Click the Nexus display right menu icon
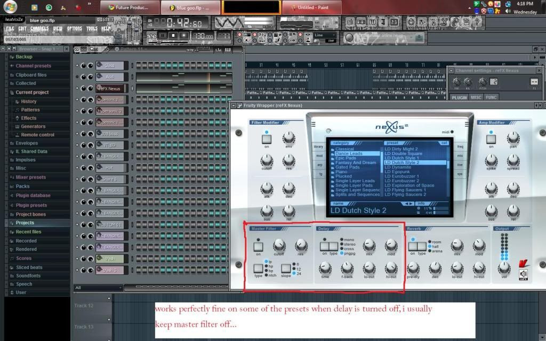 467,124
